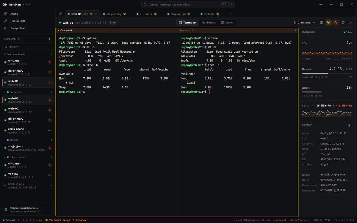The image size is (357, 223).
Task: Switch to the ci-runner session tab
Action: tap(146, 14)
